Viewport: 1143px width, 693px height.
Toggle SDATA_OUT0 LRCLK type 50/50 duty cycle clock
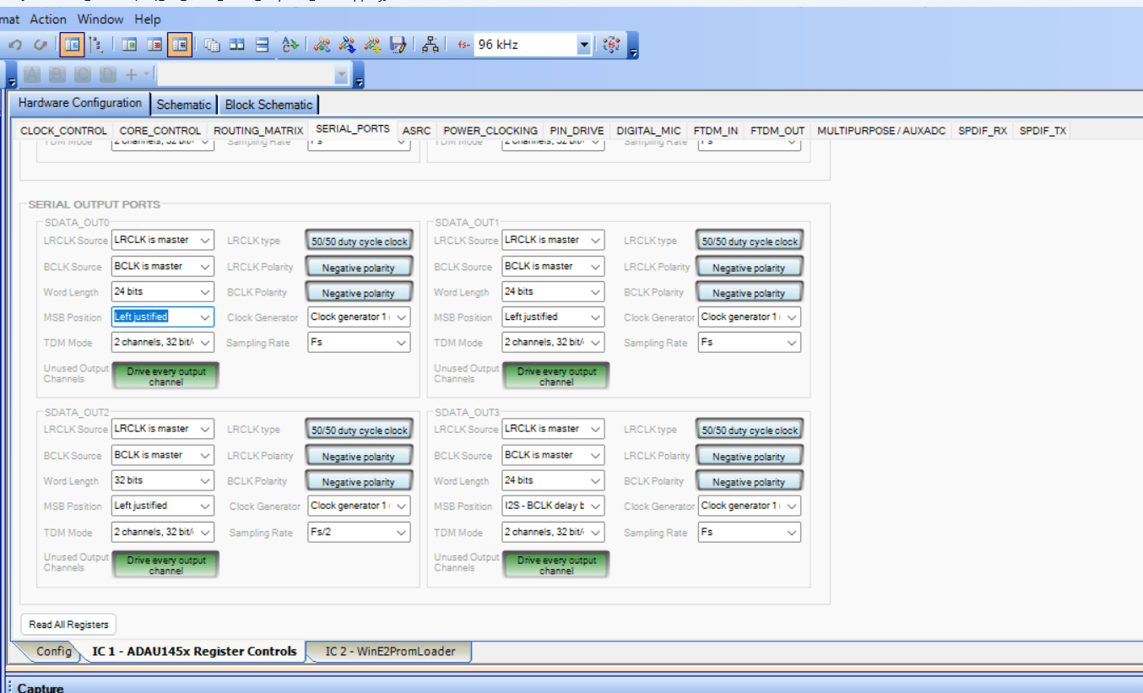(x=359, y=241)
